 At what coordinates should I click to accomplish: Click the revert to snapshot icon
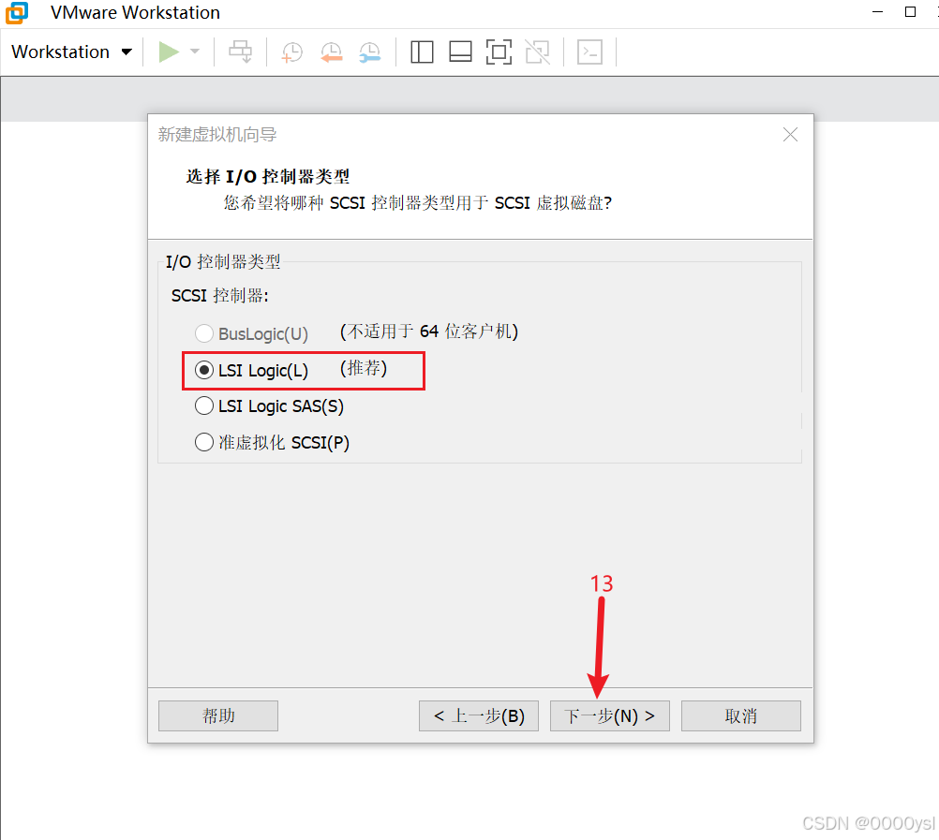pos(331,52)
